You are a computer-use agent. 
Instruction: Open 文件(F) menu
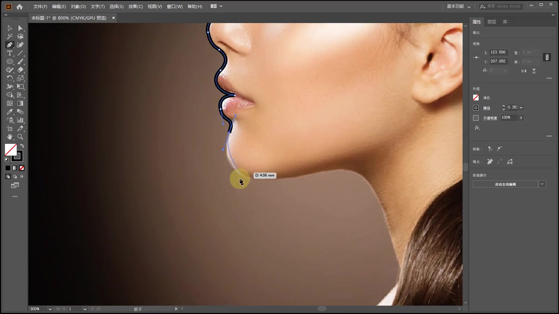click(40, 7)
